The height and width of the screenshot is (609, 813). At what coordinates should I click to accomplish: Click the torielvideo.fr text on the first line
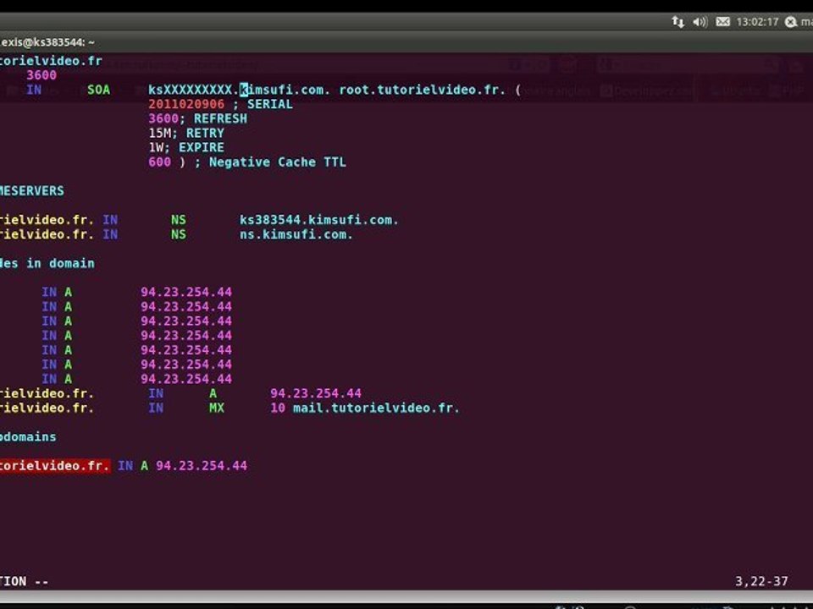point(51,61)
